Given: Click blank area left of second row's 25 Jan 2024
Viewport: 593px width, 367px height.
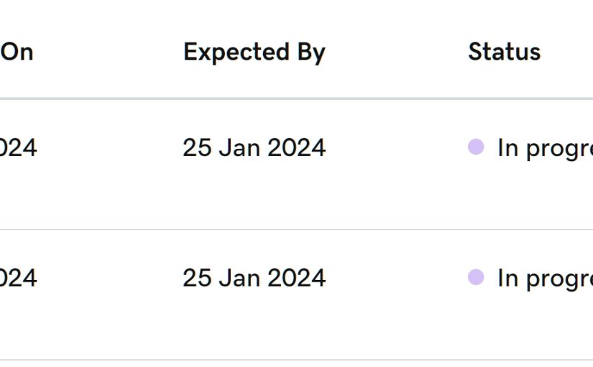Looking at the screenshot, I should 108,278.
